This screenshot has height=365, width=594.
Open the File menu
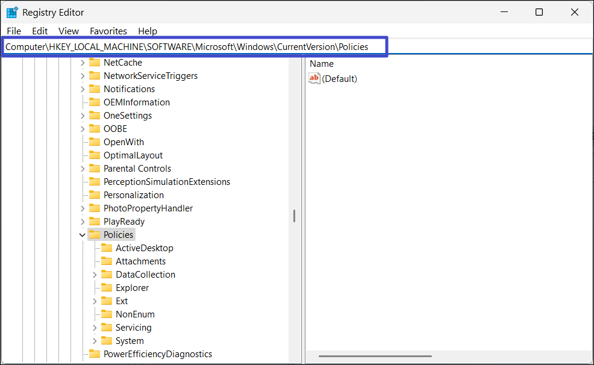[x=13, y=31]
